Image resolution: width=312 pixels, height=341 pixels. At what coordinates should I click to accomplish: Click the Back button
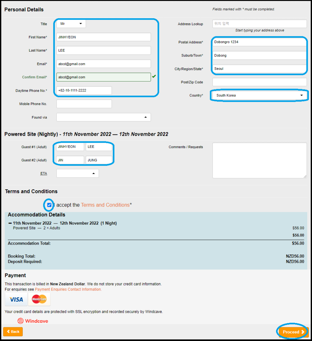(13, 332)
